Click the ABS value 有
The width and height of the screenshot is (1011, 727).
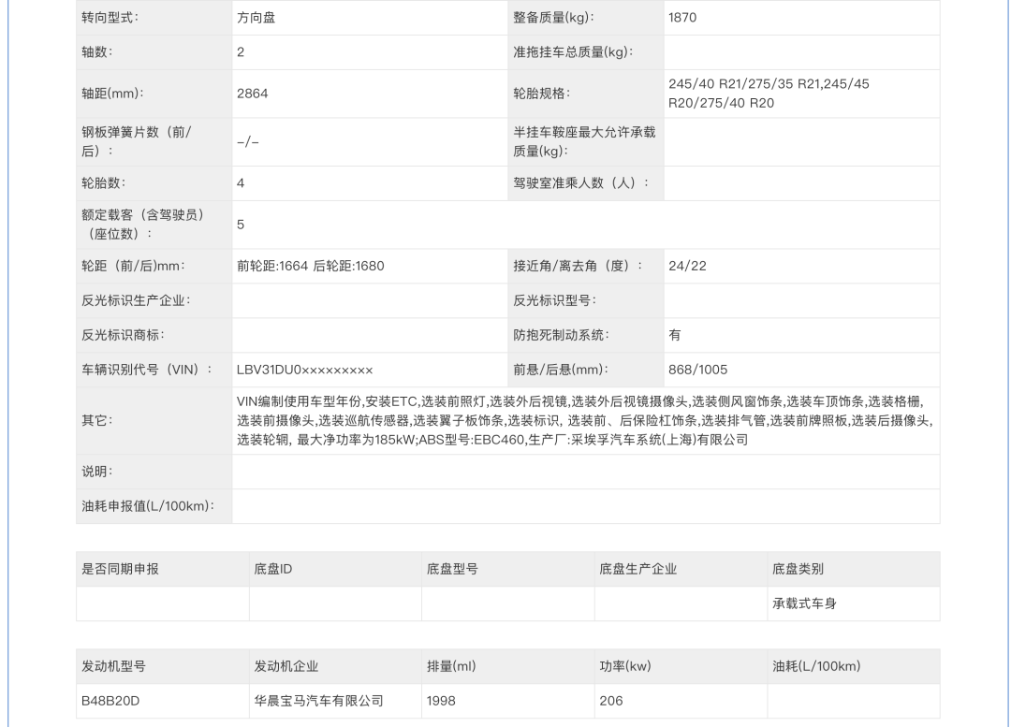click(x=674, y=335)
